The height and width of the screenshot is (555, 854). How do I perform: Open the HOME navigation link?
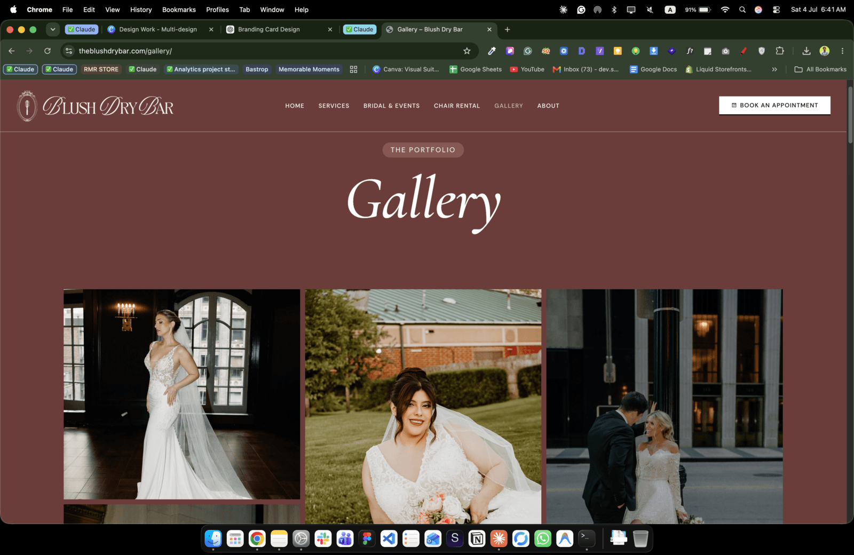[x=295, y=106]
